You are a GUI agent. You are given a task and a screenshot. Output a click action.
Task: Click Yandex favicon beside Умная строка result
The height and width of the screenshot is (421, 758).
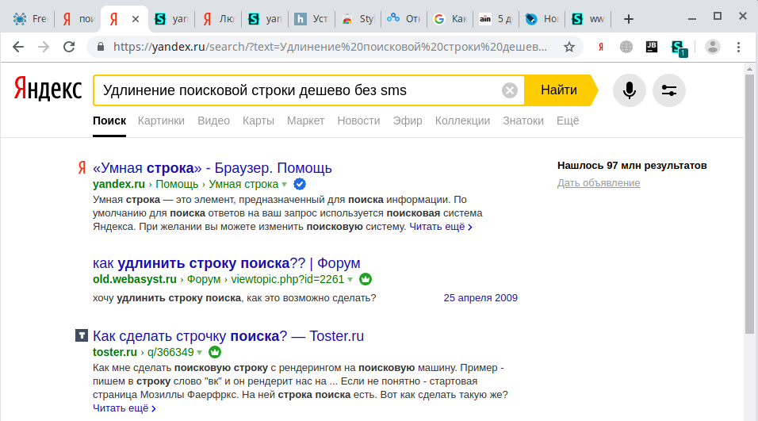click(x=82, y=168)
